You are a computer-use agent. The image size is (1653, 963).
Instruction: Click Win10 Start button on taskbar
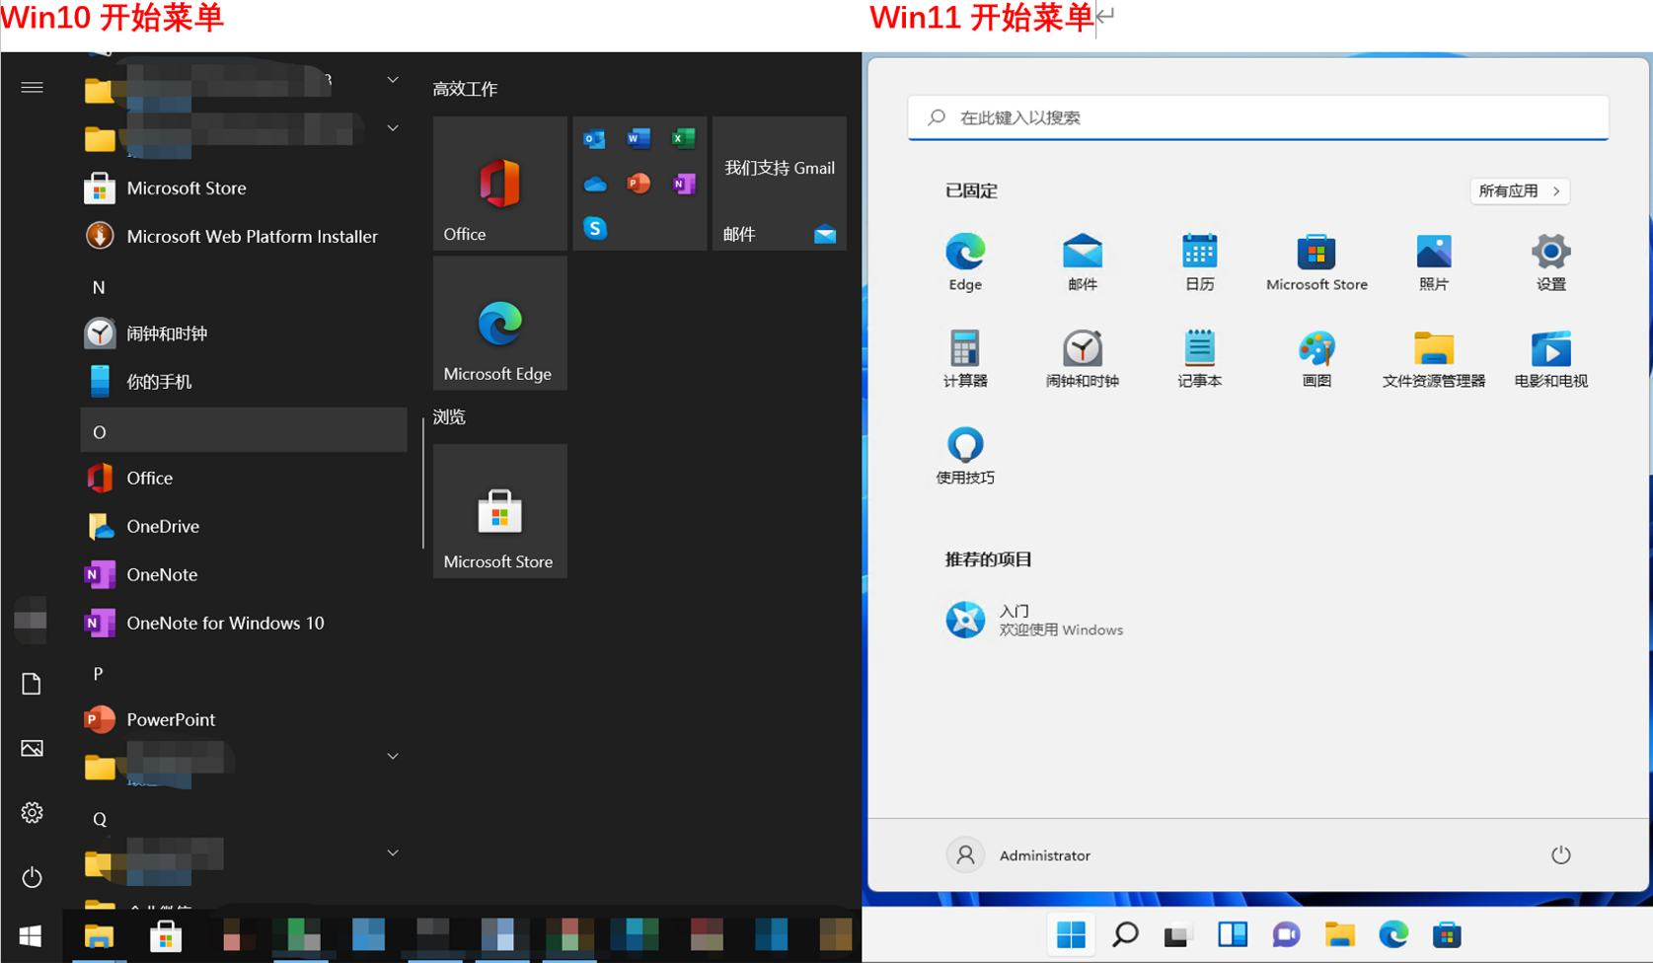point(31,935)
